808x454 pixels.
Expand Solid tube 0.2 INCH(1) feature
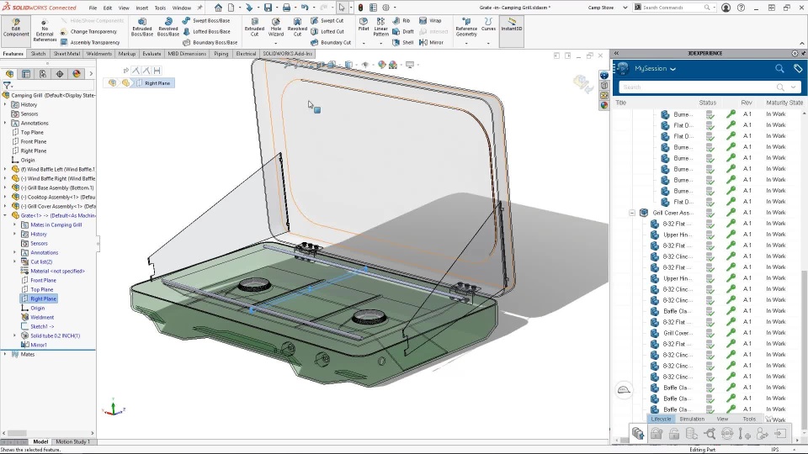(x=14, y=335)
